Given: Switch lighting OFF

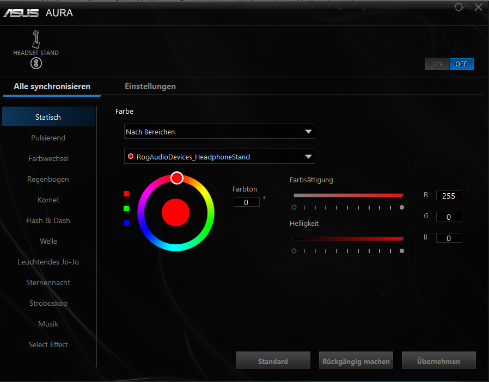Looking at the screenshot, I should 462,64.
